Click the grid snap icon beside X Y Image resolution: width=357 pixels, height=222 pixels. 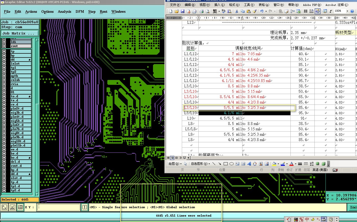click(20, 207)
